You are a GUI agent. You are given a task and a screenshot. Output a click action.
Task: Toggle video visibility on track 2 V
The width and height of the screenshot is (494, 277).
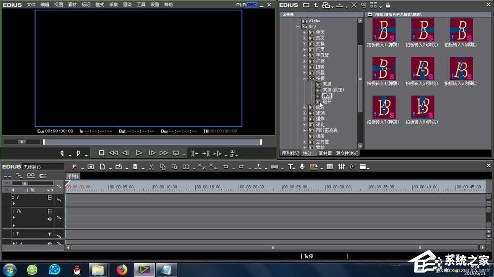(x=49, y=198)
